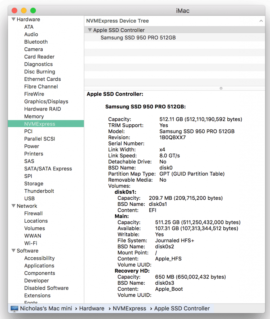Open Locations under Network
270x319 pixels.
36,221
